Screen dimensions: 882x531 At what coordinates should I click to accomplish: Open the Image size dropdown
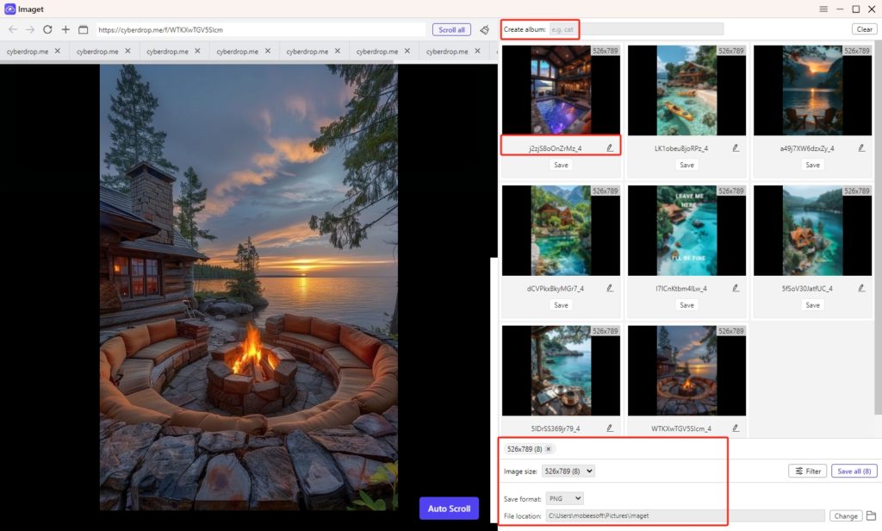[x=568, y=471]
